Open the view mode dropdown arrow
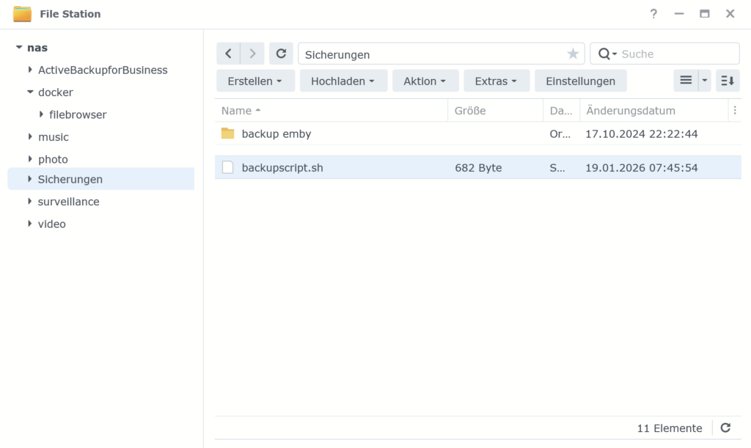751x448 pixels. click(x=705, y=81)
